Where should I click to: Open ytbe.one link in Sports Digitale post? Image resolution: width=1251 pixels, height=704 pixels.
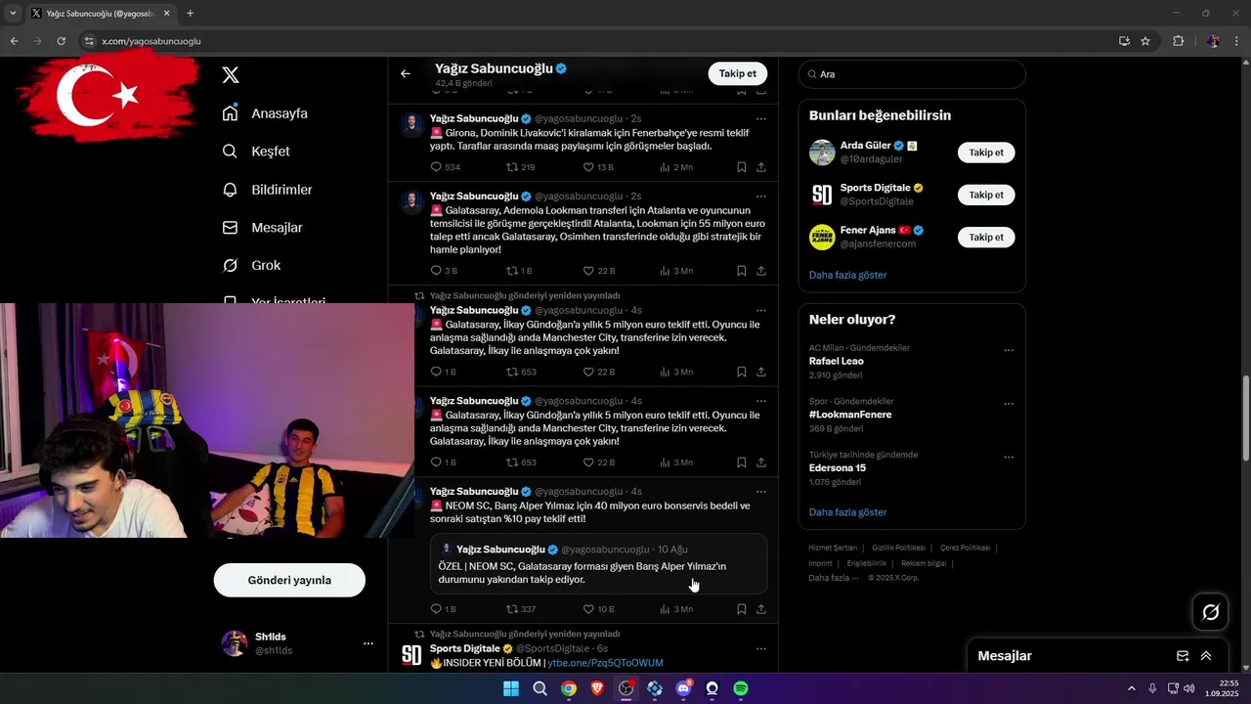pyautogui.click(x=605, y=663)
